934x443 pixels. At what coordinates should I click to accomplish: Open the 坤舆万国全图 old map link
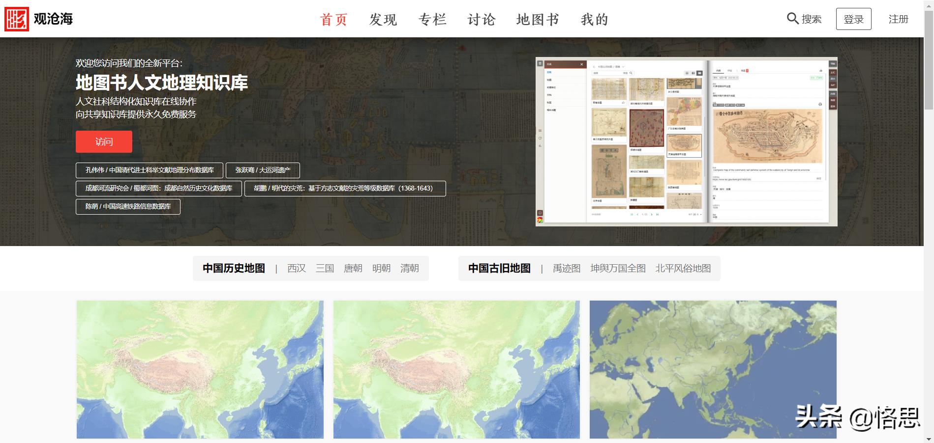tap(618, 269)
